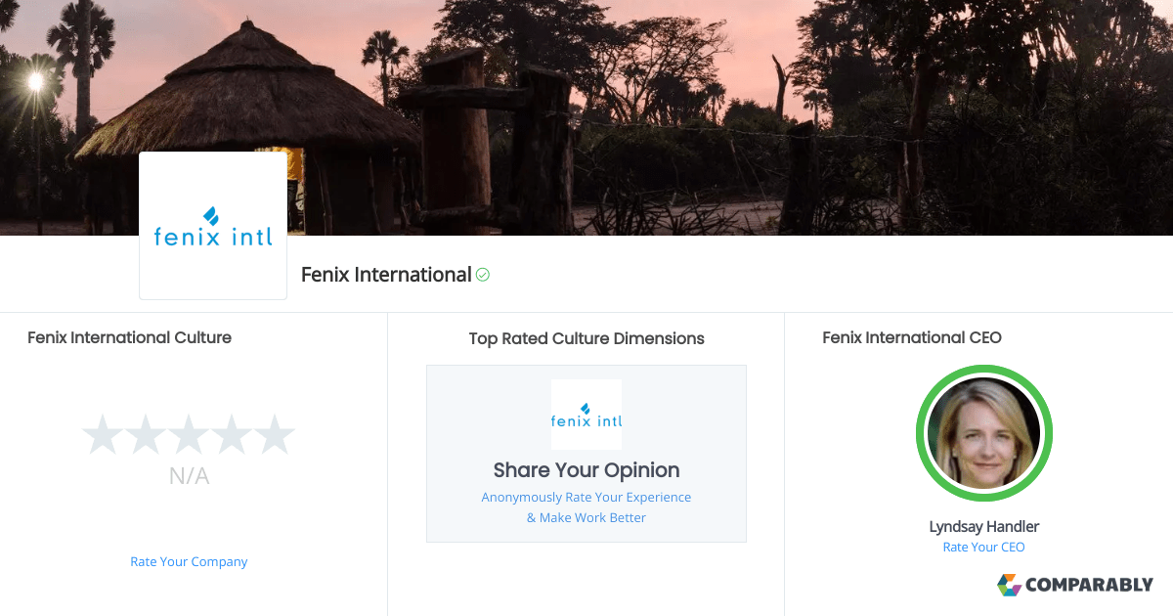Click the Anonymously Rate Your Experience link
This screenshot has height=616, width=1173.
pyautogui.click(x=586, y=497)
